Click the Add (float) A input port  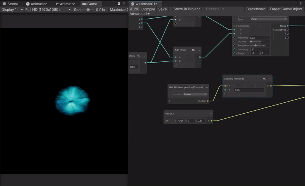[175, 57]
